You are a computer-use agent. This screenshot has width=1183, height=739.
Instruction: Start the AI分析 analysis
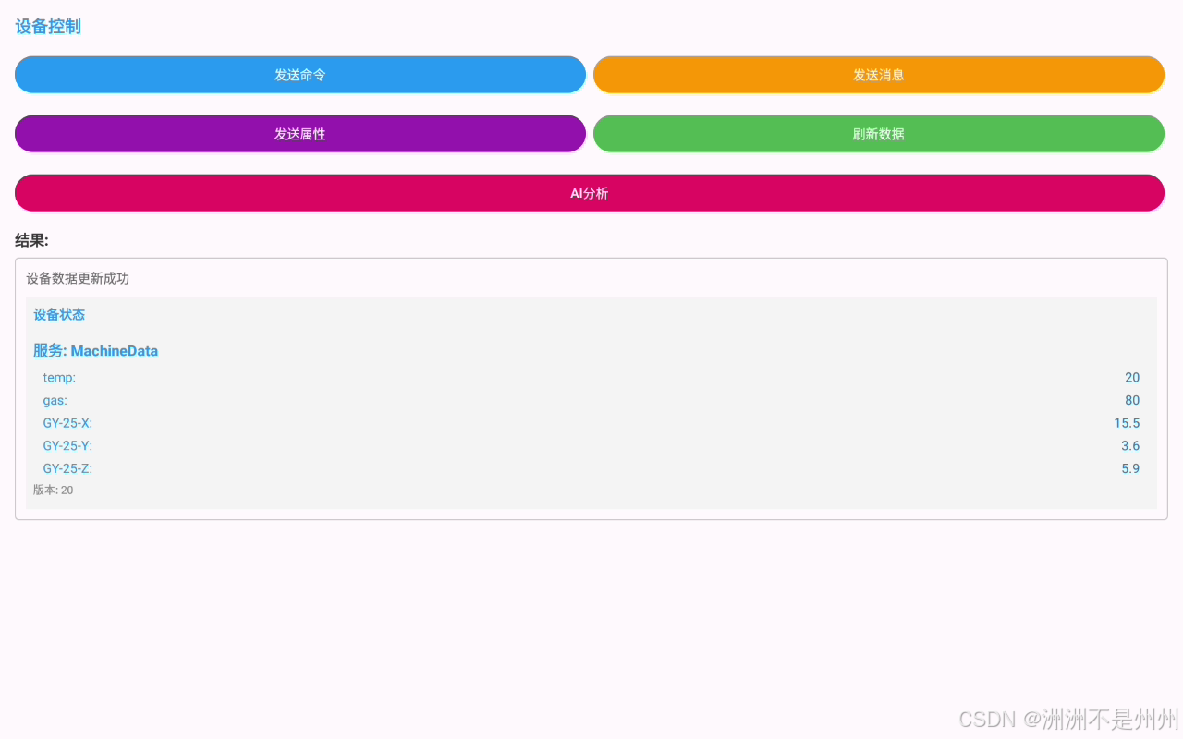(x=590, y=193)
